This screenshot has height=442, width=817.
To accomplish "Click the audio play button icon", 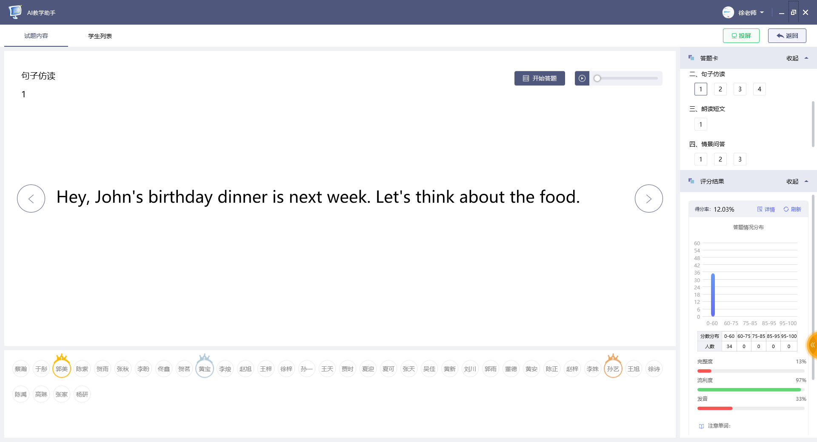I will point(582,78).
